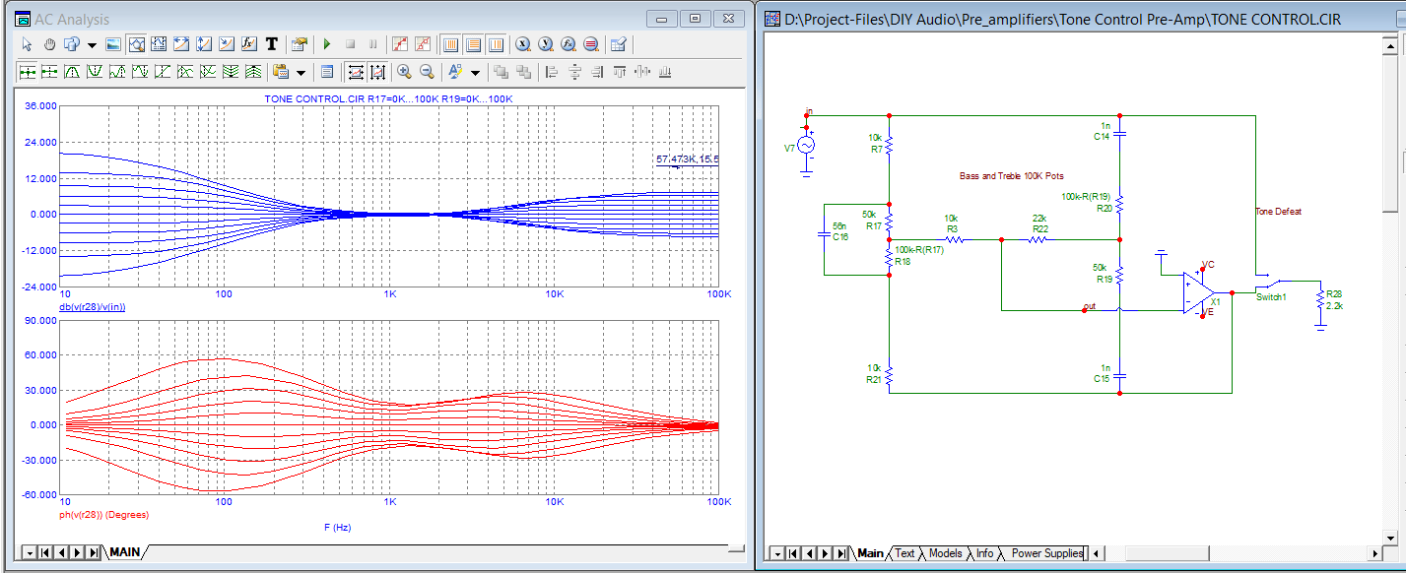Open dropdown arrow at AC Analysis tab bar start
Viewport: 1406px width, 573px height.
(29, 552)
